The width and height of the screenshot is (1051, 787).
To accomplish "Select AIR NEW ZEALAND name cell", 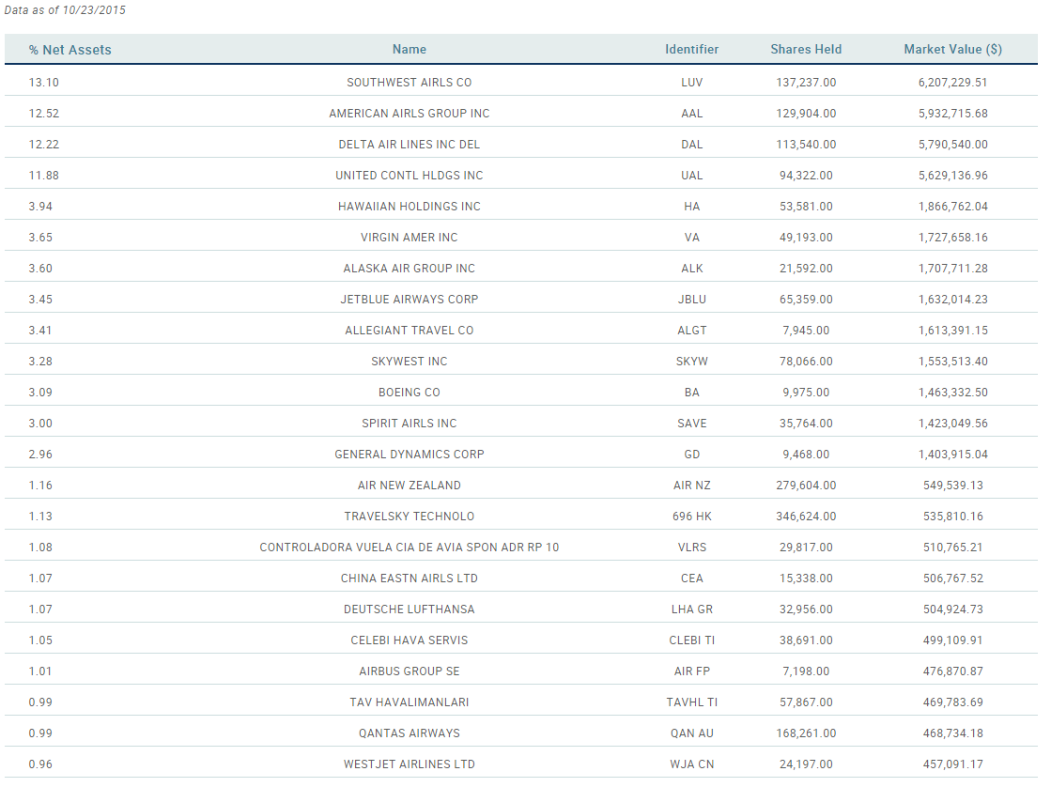I will (409, 485).
